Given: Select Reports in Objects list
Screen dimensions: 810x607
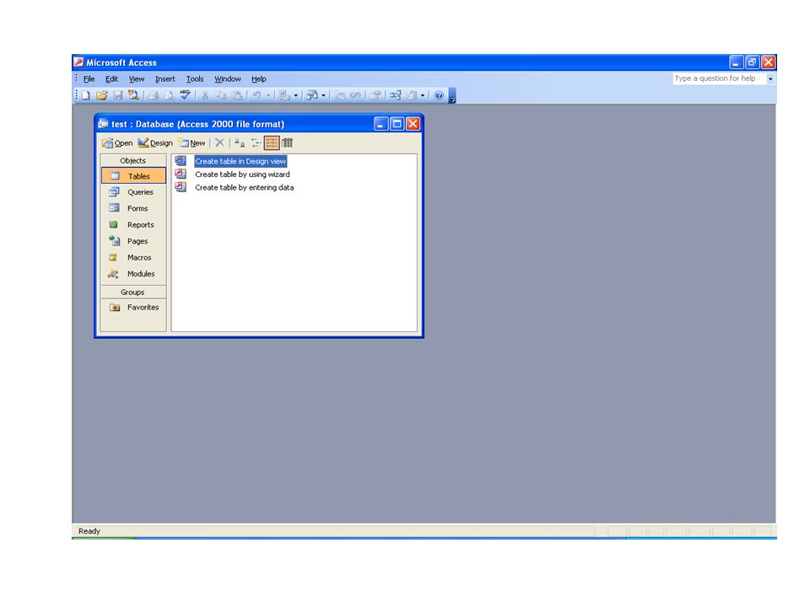Looking at the screenshot, I should pyautogui.click(x=133, y=225).
